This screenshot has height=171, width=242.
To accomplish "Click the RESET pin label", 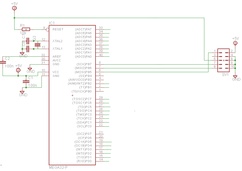I will 58,29.
